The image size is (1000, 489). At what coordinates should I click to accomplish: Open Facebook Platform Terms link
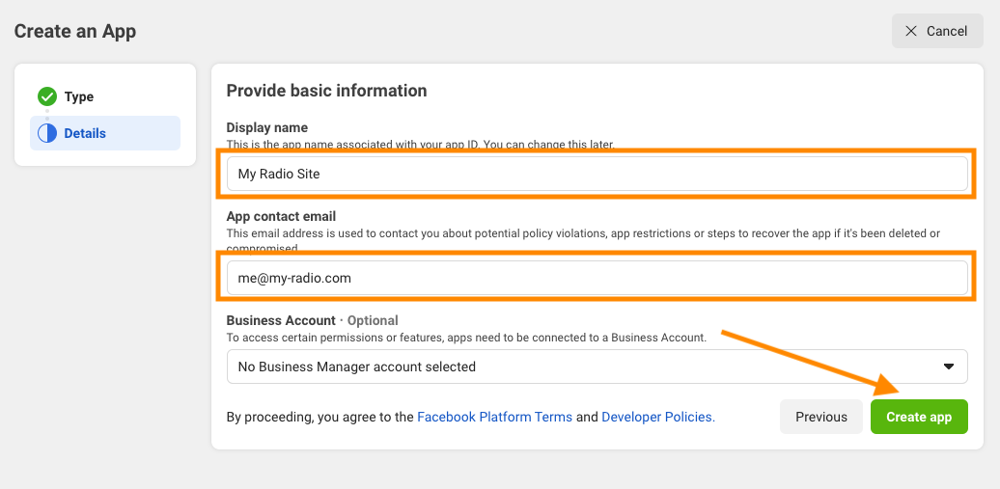pyautogui.click(x=495, y=417)
